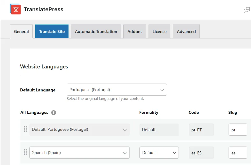Open Formality dropdown for Spanish row
The height and width of the screenshot is (165, 251).
pyautogui.click(x=159, y=153)
